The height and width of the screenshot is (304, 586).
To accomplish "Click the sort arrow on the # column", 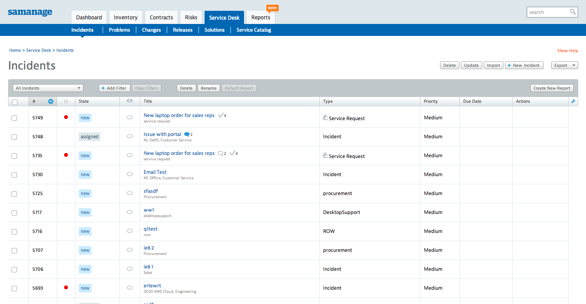I will [51, 101].
